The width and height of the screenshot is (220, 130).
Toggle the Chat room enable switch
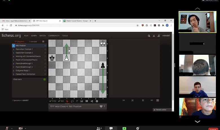[x=45, y=79]
